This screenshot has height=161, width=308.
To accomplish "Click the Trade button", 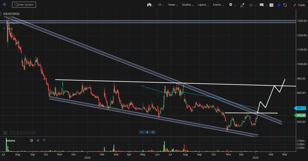I will point(299,5).
